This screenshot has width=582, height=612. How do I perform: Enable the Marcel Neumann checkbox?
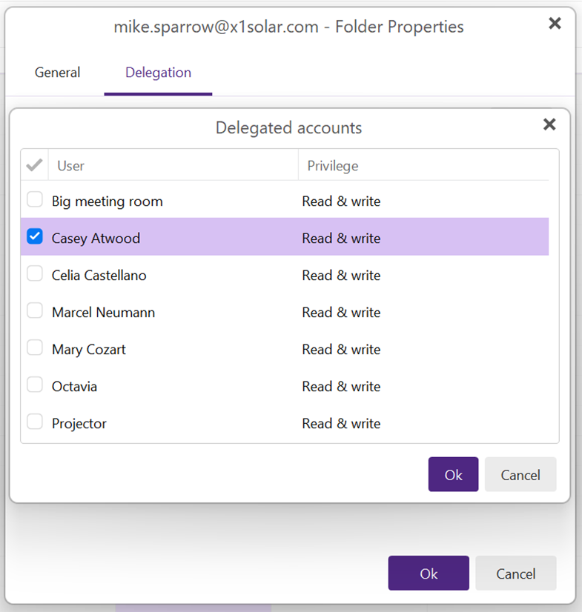click(35, 310)
